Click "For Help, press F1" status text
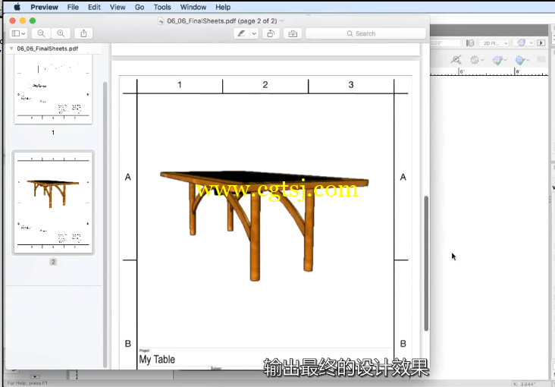 coord(27,383)
